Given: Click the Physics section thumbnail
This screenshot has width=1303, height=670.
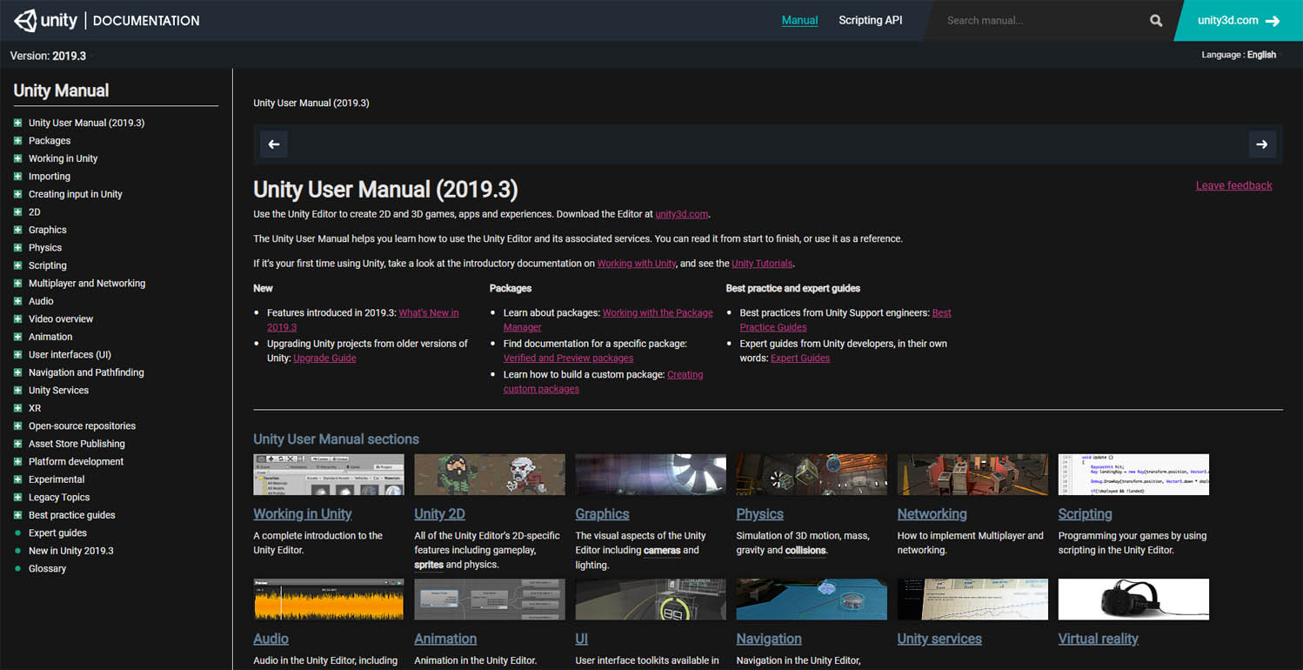Looking at the screenshot, I should click(x=811, y=474).
